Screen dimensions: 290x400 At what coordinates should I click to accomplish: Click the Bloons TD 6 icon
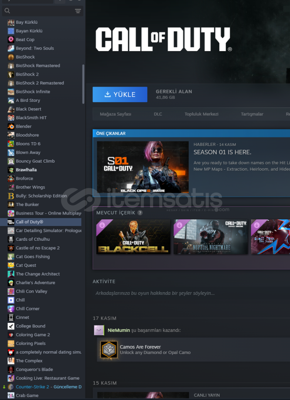(11, 144)
